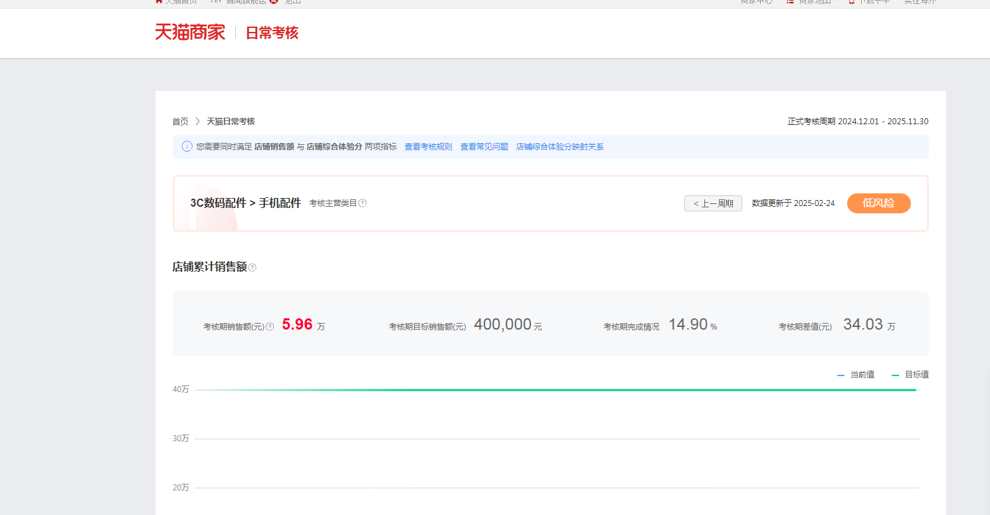Toggle the 当前值 legend in the chart
The width and height of the screenshot is (990, 515).
click(856, 374)
